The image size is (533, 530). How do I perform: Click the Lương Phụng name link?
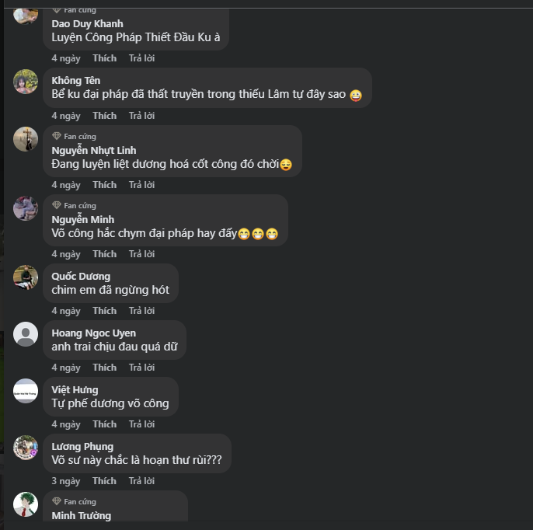[x=82, y=447]
